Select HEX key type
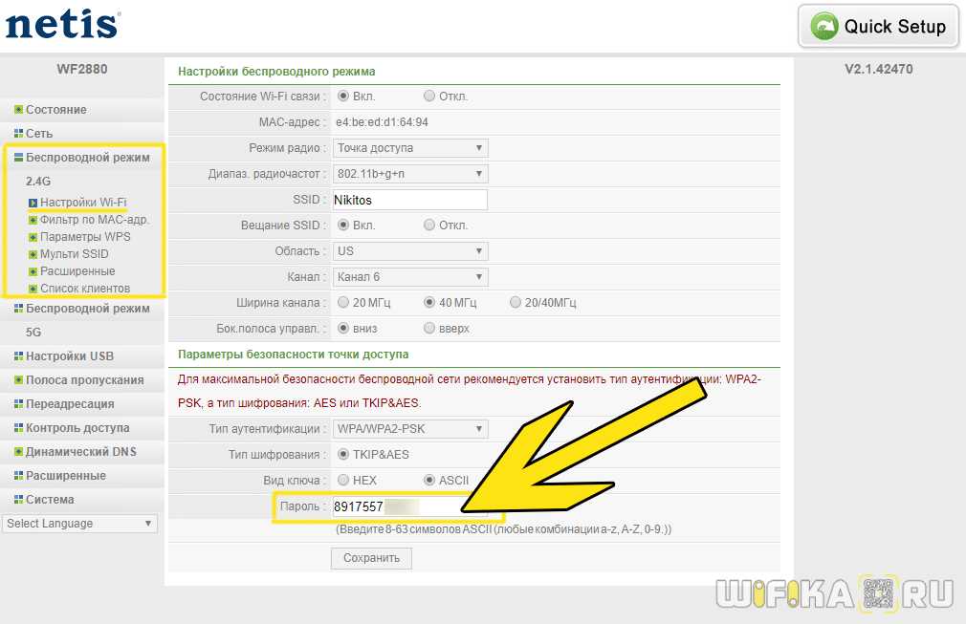This screenshot has height=624, width=966. [343, 480]
